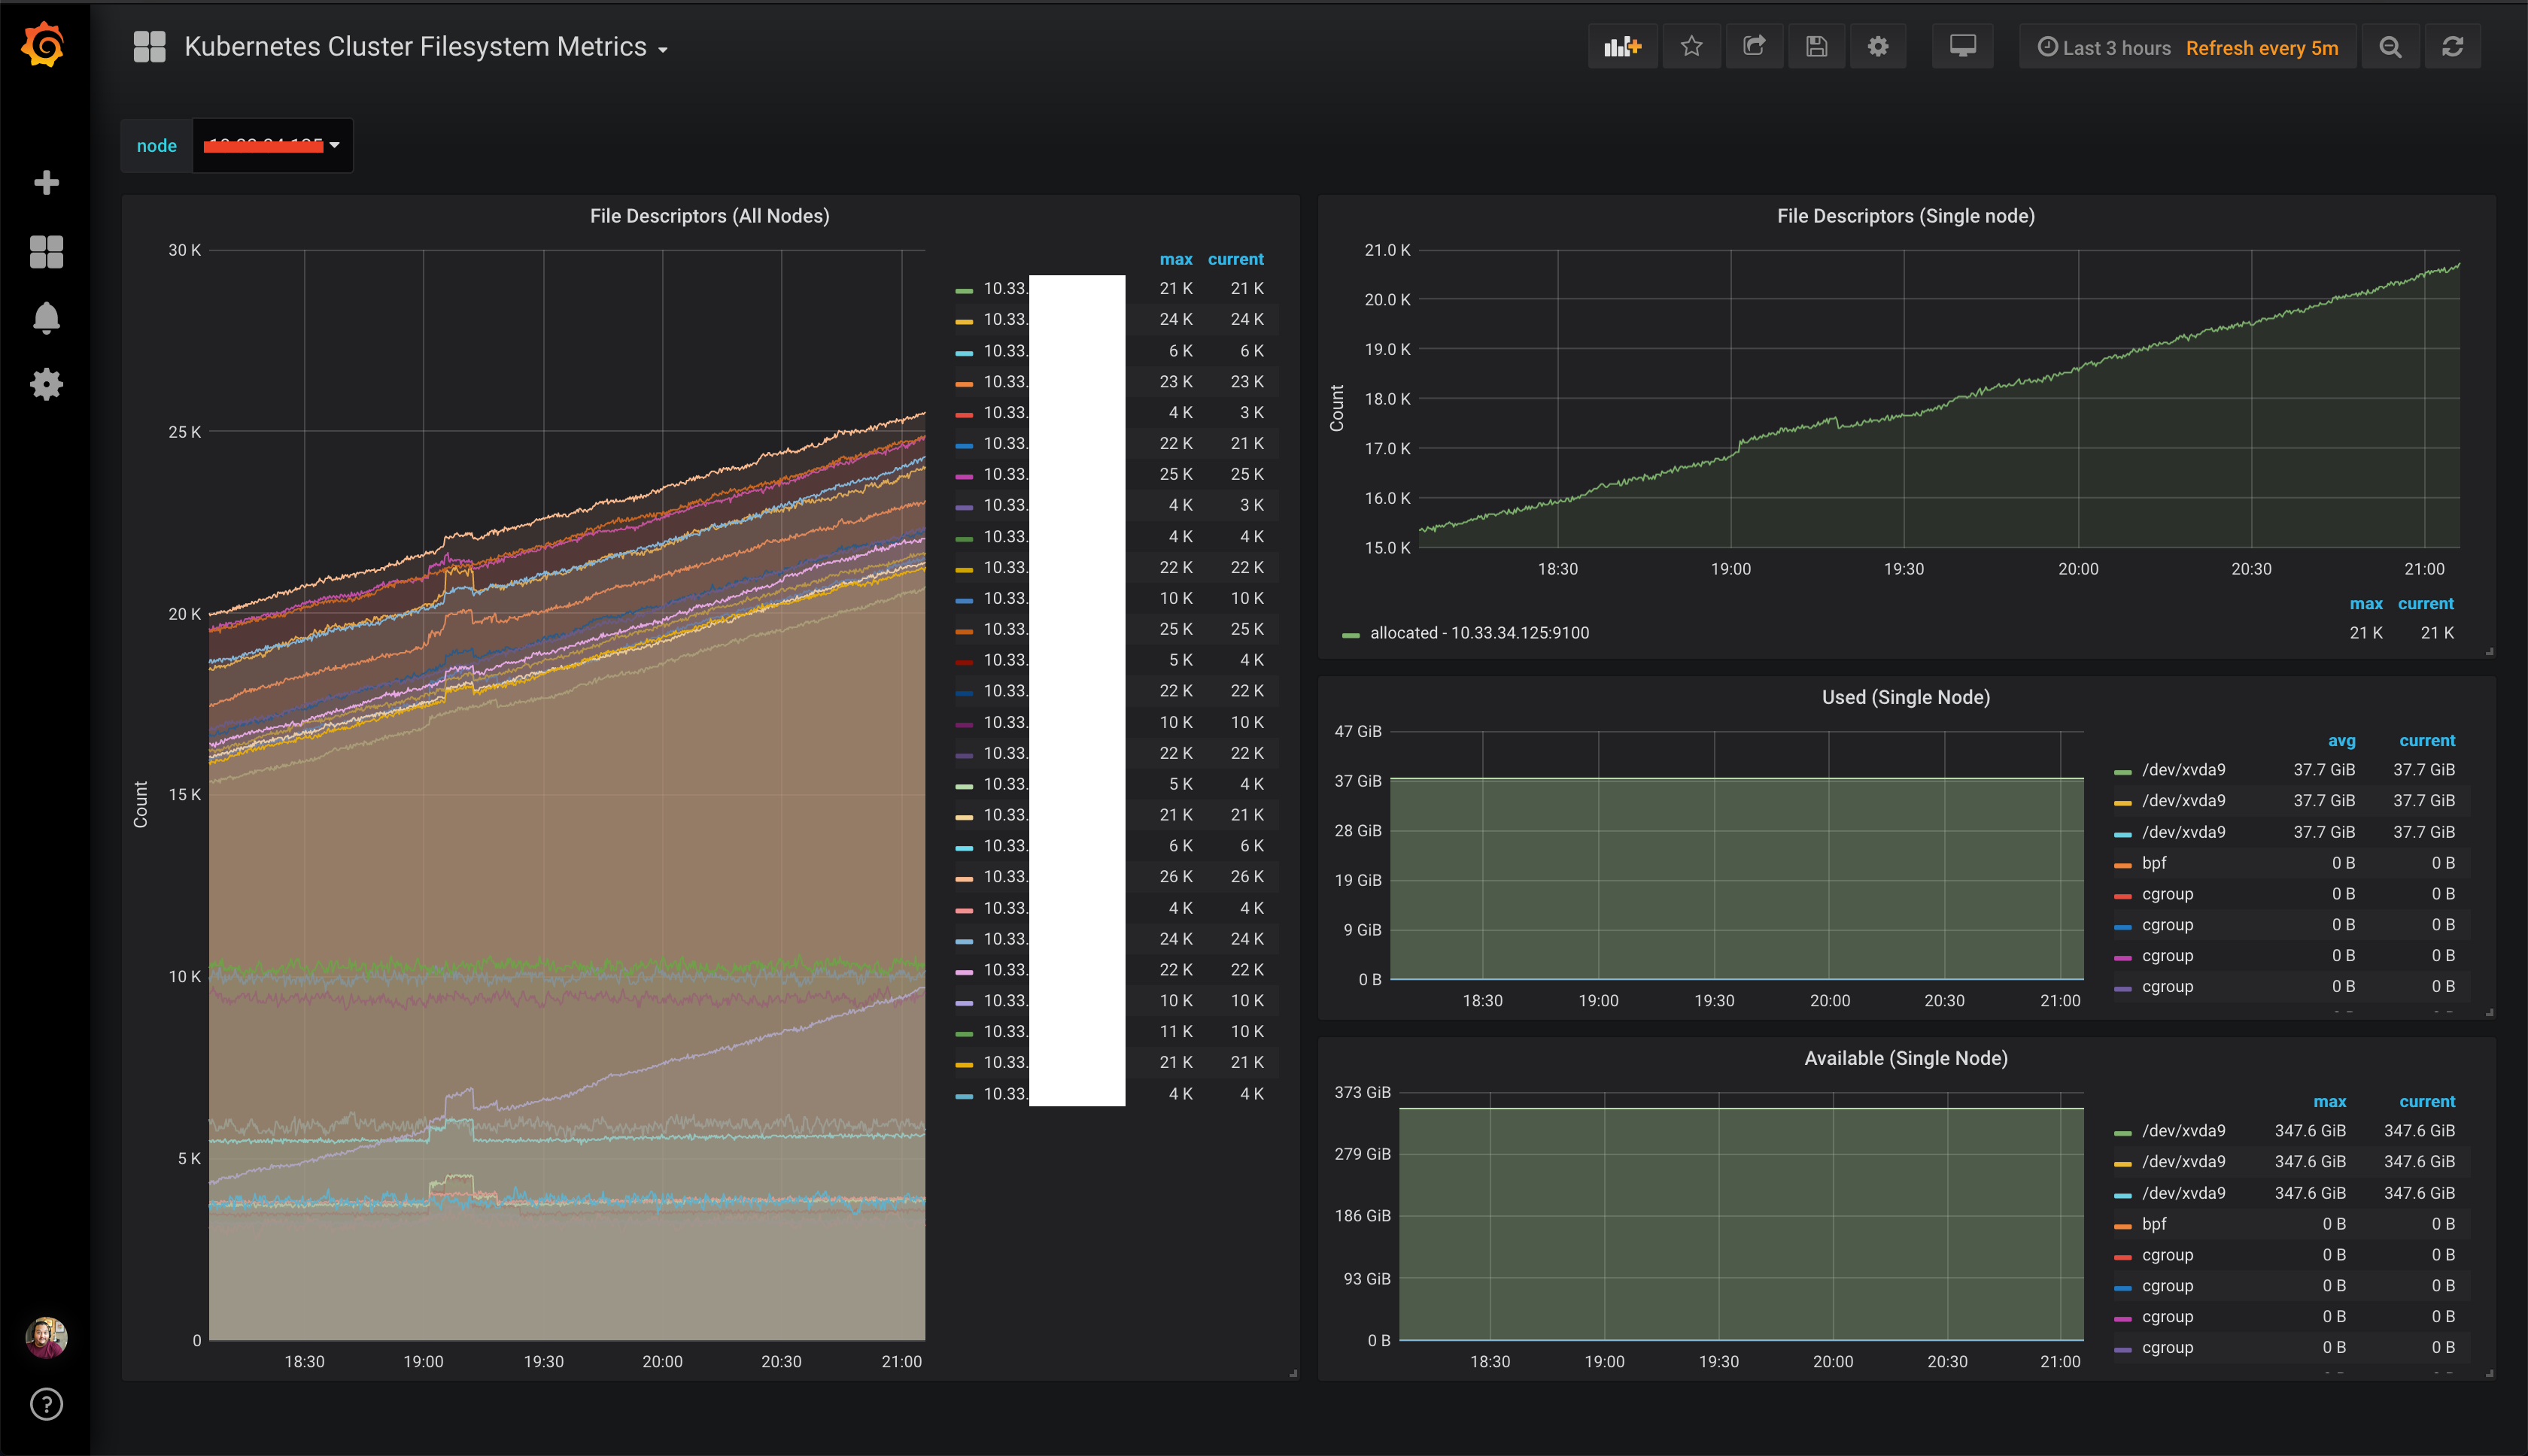
Task: Refresh the dashboard with refresh icon
Action: [x=2452, y=47]
